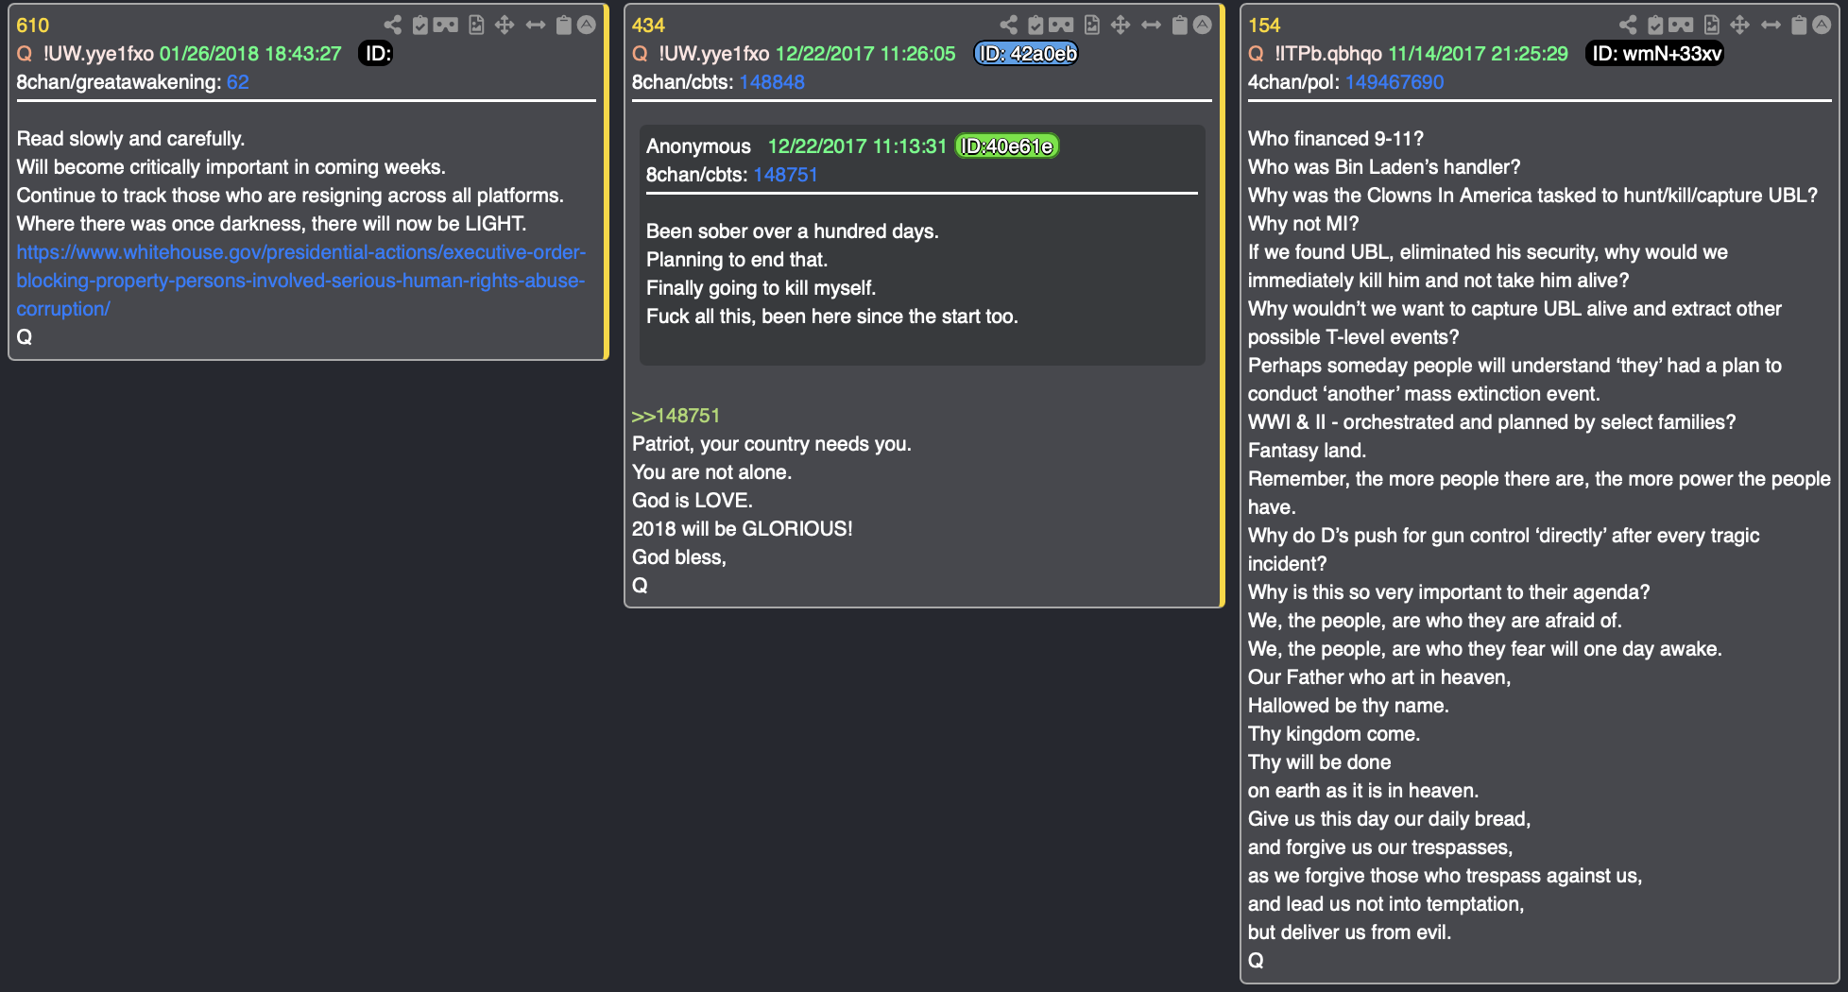
Task: Click tripcode !ITPb.qbhqo on post 154
Action: click(x=1328, y=54)
